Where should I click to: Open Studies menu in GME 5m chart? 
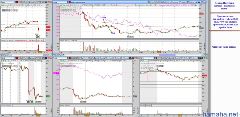(x=116, y=58)
